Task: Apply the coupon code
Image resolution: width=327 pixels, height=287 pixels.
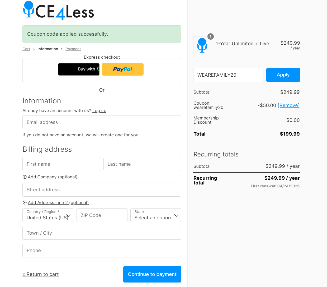Action: tap(283, 75)
